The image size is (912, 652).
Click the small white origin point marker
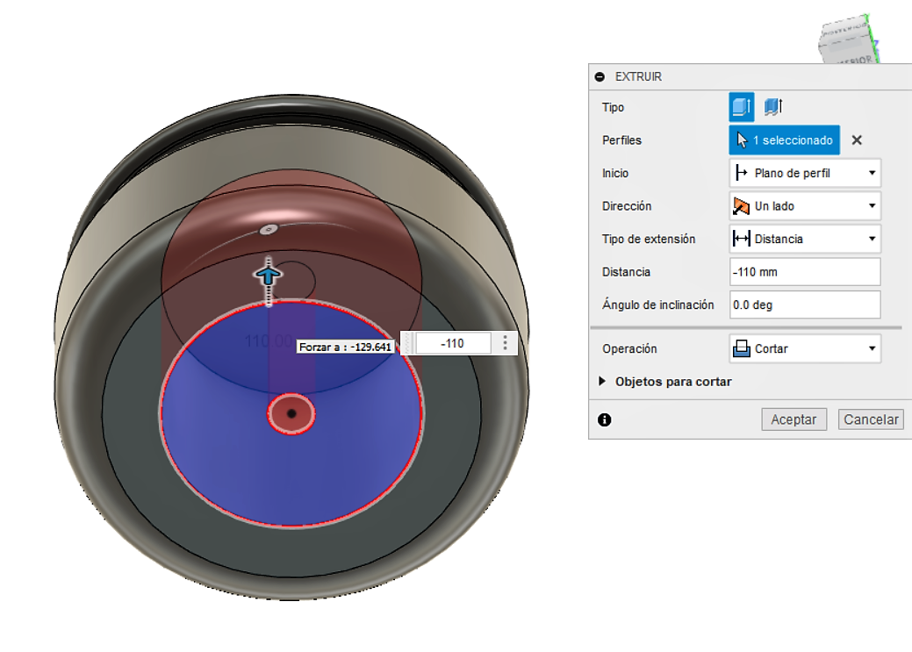point(268,229)
